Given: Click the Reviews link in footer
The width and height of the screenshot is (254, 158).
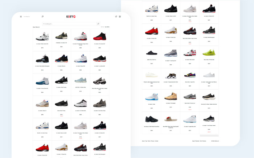Looking at the screenshot, I should point(204,141).
